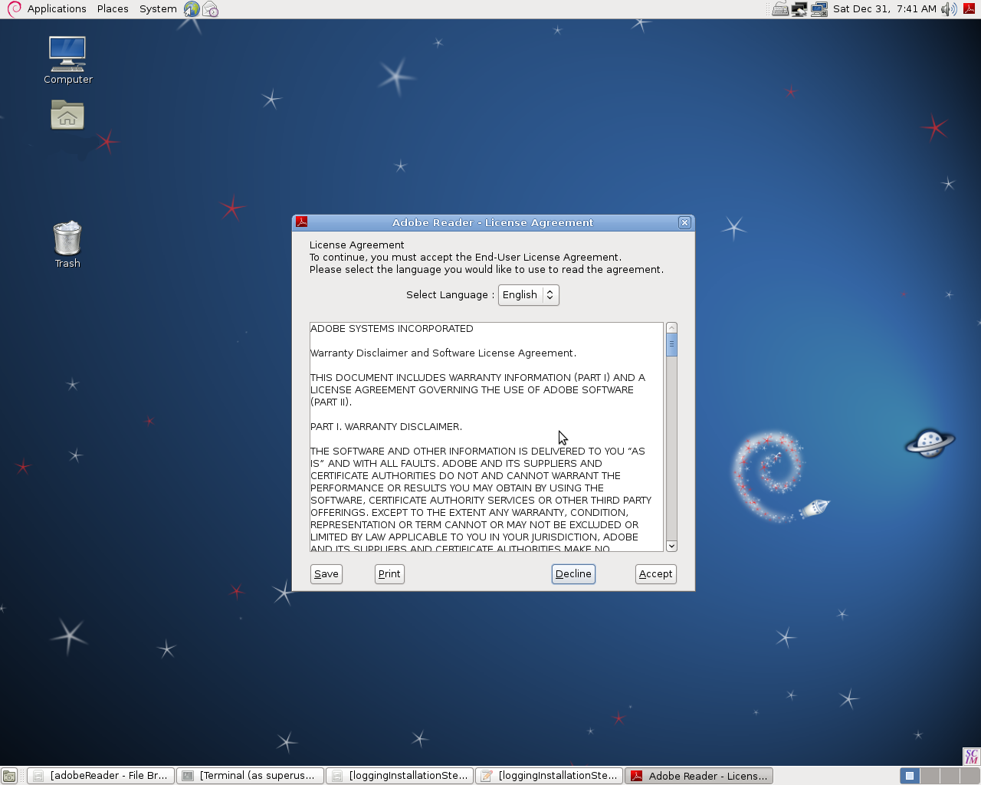Open the Trash desktop icon
Screen dimensions: 981x785
[x=67, y=244]
